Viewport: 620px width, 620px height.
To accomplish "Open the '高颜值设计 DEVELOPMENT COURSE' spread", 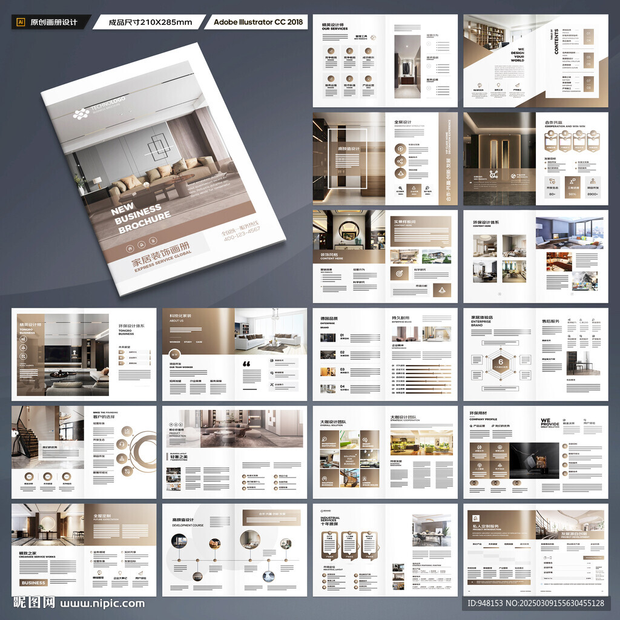I will (234, 550).
